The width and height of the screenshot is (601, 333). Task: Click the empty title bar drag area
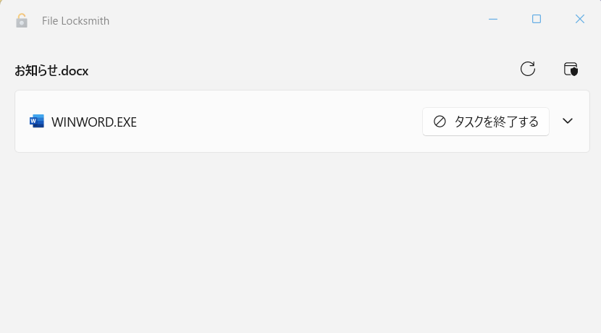tap(290, 20)
